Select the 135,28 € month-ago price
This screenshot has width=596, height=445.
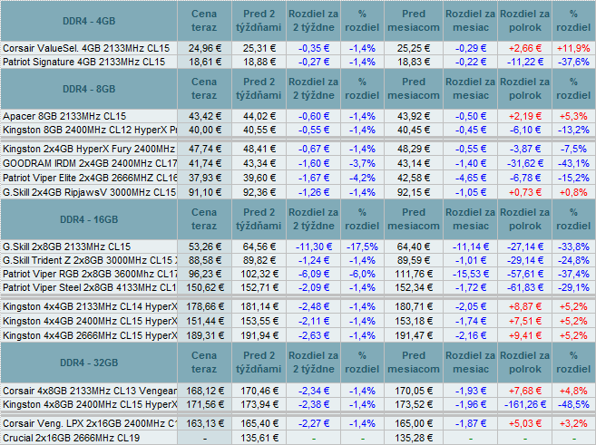click(x=414, y=438)
